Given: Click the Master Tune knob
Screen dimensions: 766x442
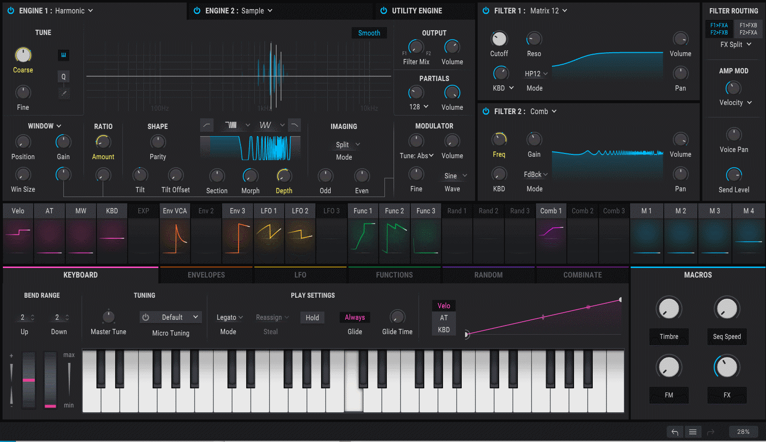Looking at the screenshot, I should click(x=108, y=316).
